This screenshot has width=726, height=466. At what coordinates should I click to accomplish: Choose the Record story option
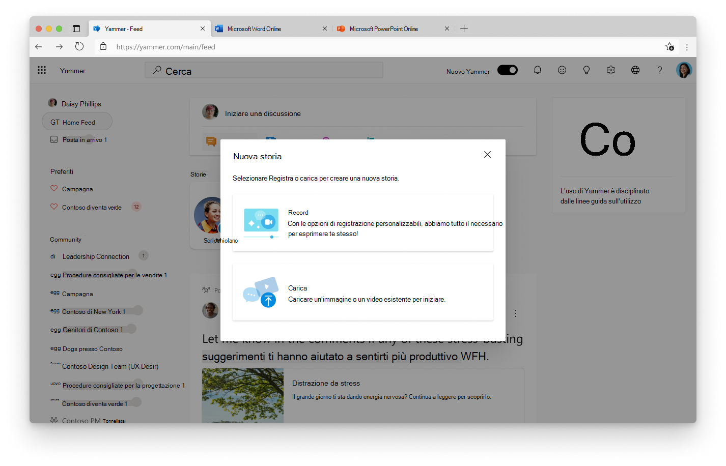(363, 223)
